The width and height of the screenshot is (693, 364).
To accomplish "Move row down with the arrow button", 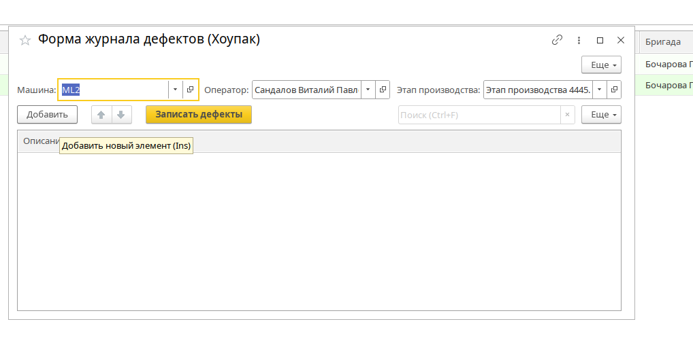I will point(120,115).
